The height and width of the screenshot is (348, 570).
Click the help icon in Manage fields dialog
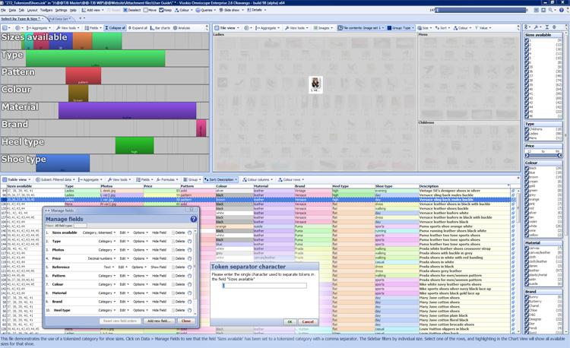(x=193, y=219)
